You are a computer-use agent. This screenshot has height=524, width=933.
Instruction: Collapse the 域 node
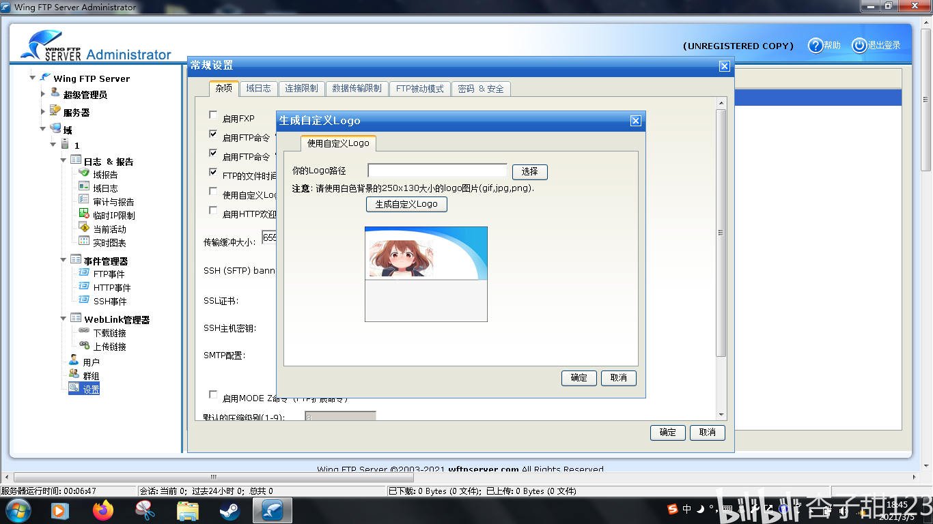(x=43, y=129)
